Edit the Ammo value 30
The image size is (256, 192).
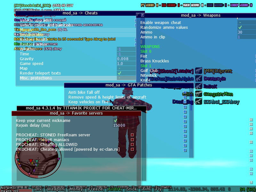pyautogui.click(x=246, y=32)
